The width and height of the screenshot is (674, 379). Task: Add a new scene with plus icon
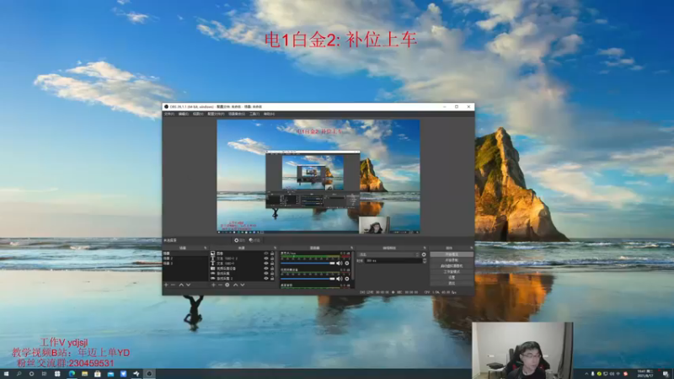tap(166, 285)
